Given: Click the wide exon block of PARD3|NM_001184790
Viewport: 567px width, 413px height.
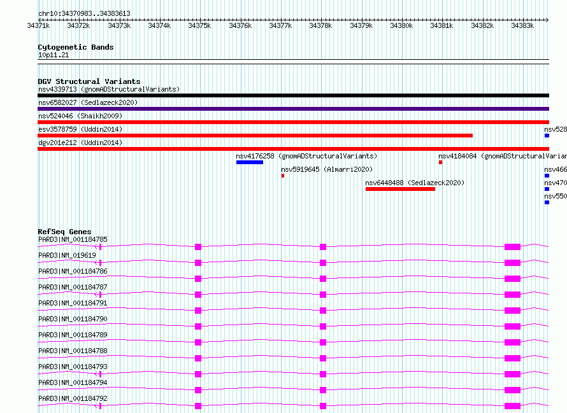Looking at the screenshot, I should [x=512, y=326].
